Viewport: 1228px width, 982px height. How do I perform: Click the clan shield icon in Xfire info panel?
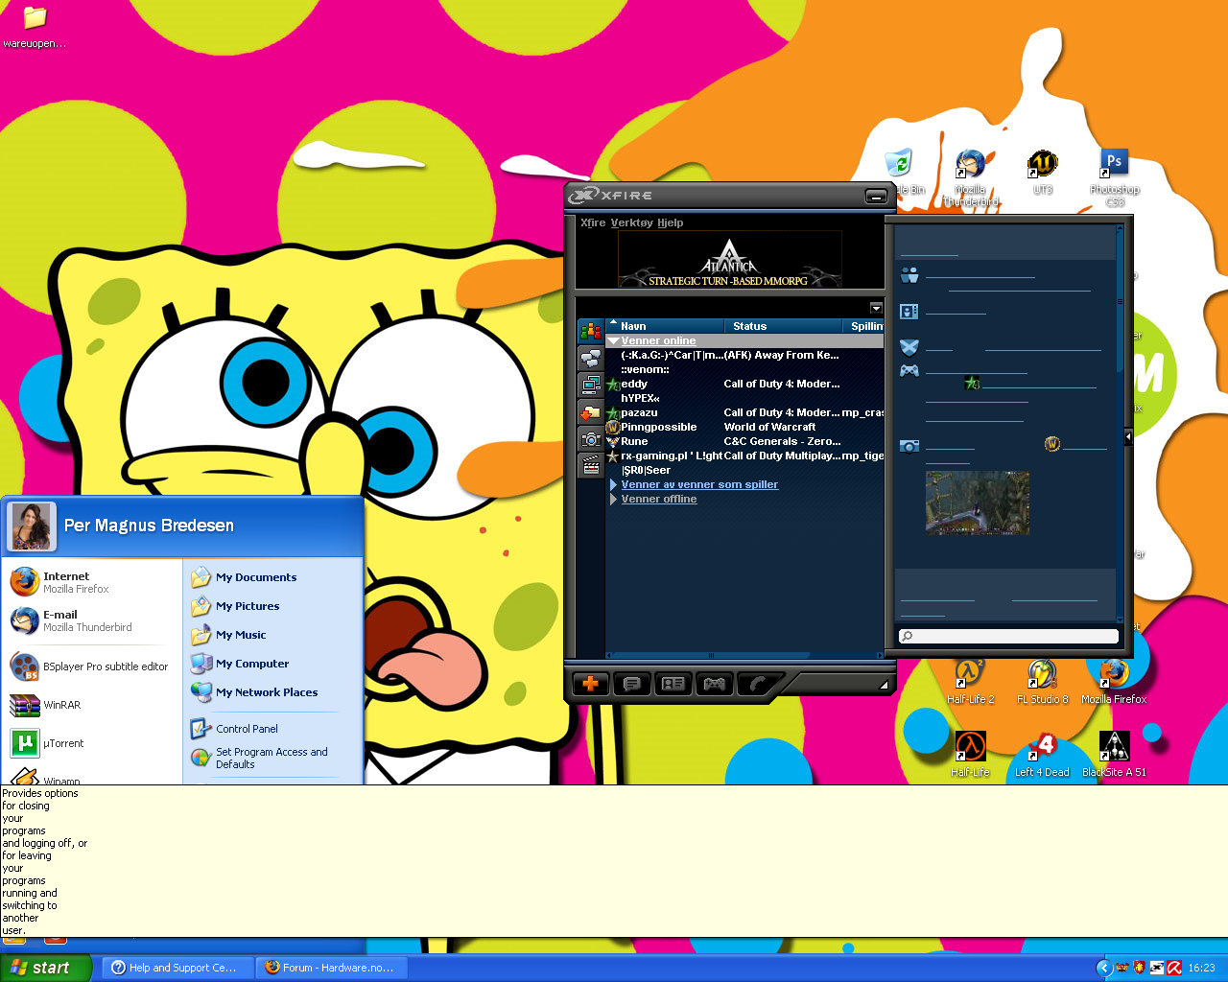909,347
